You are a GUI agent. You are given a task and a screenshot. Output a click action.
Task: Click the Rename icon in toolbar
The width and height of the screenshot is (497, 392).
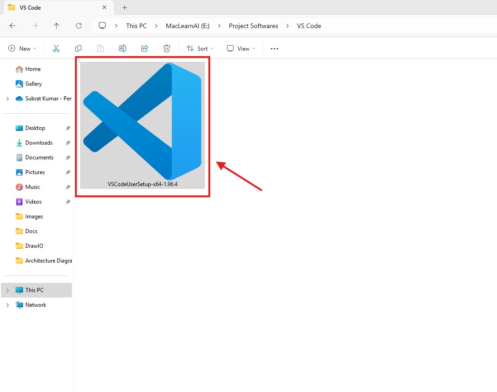coord(123,48)
